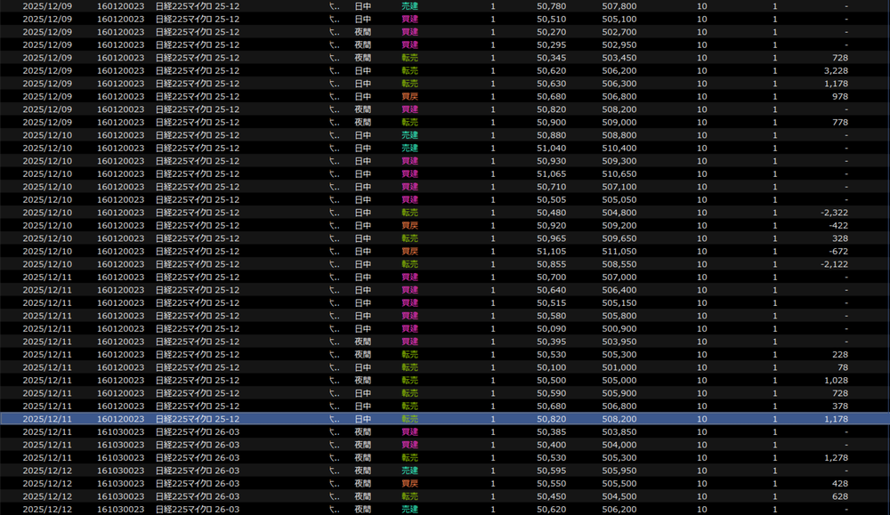Click the -2,322 loss value
Viewport: 890px width, 515px height.
coord(833,213)
